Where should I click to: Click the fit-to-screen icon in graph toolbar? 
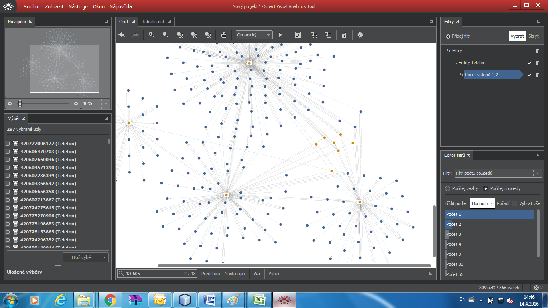pos(298,35)
